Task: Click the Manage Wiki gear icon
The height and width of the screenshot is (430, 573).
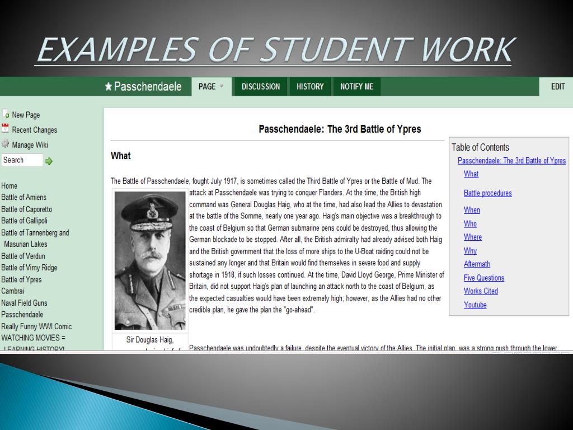Action: [x=5, y=144]
